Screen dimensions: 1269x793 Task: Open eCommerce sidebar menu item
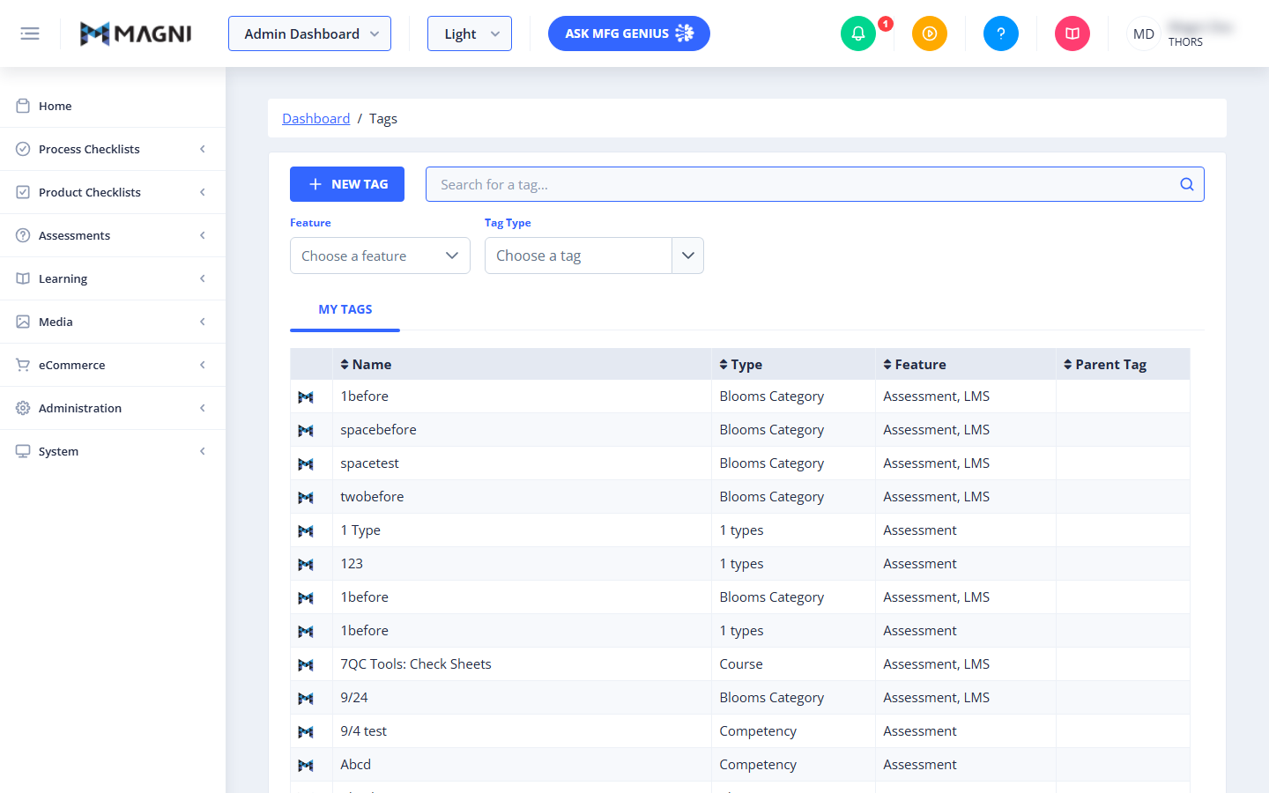pyautogui.click(x=113, y=365)
